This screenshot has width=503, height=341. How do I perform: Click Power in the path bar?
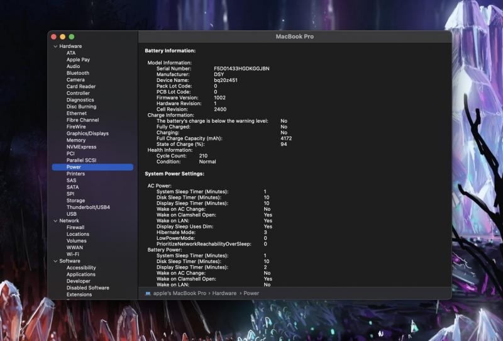point(251,293)
